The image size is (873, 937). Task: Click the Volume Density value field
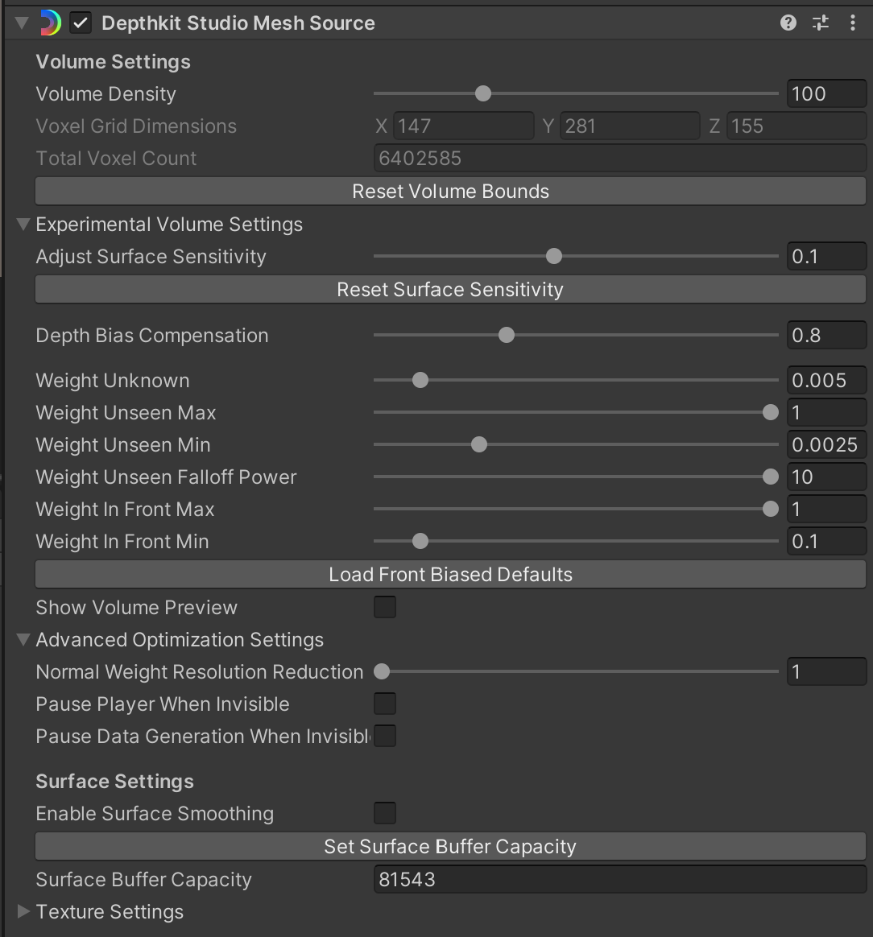[827, 94]
